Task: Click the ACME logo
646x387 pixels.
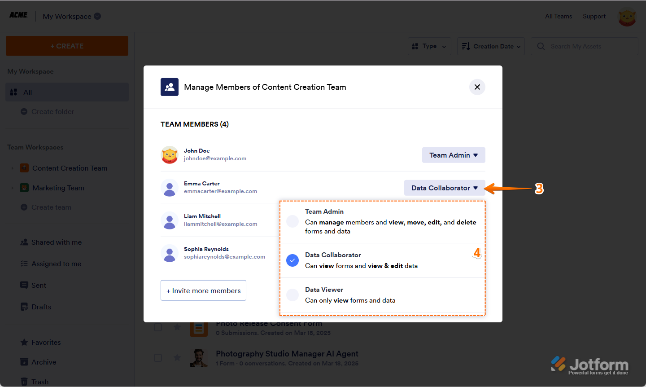Action: coord(18,15)
